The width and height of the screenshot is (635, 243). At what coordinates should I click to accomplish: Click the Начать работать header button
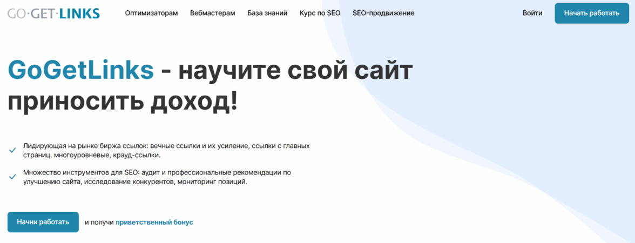pos(592,13)
